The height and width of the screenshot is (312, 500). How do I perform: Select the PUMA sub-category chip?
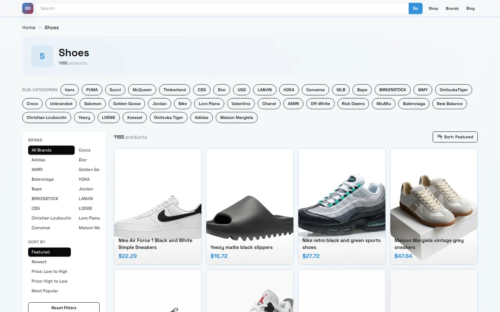pyautogui.click(x=92, y=90)
